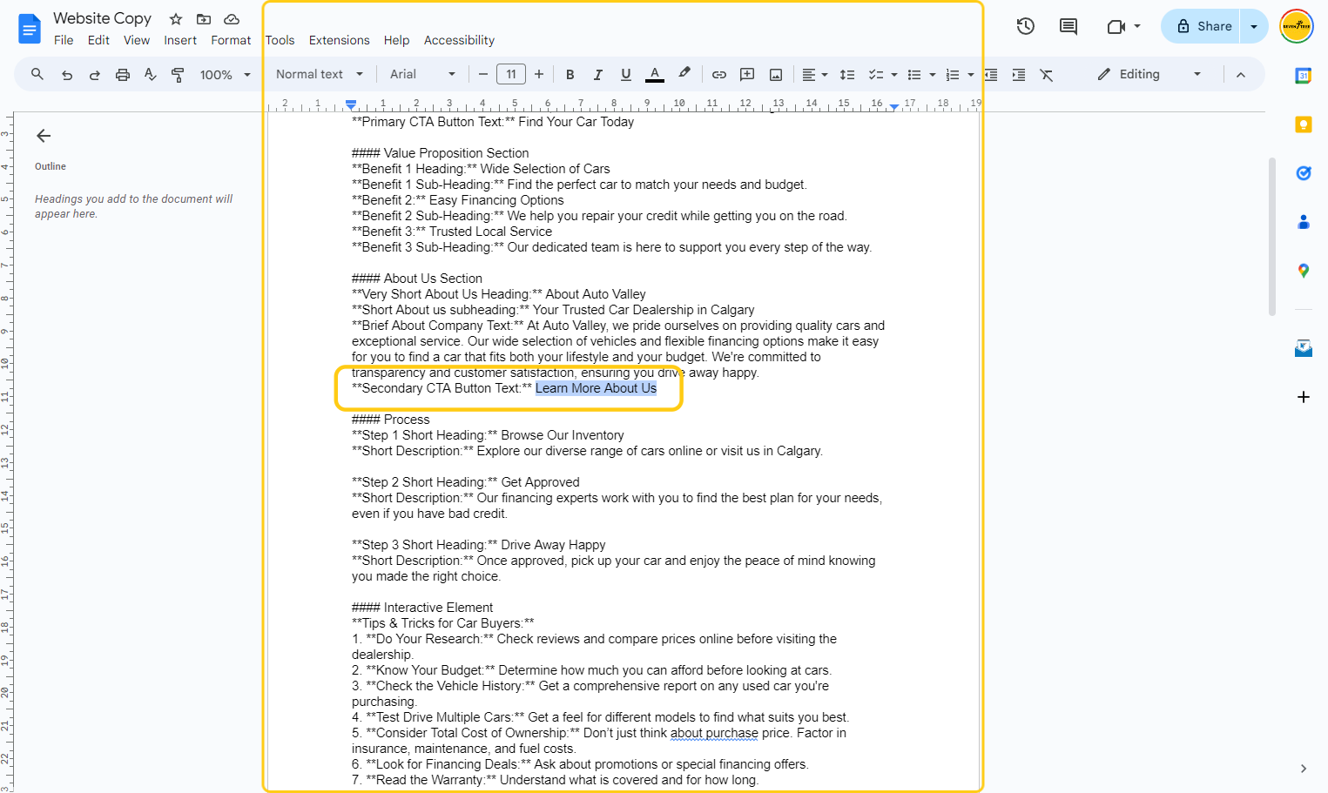Image resolution: width=1328 pixels, height=793 pixels.
Task: Open Google Calendar side panel
Action: (1304, 76)
